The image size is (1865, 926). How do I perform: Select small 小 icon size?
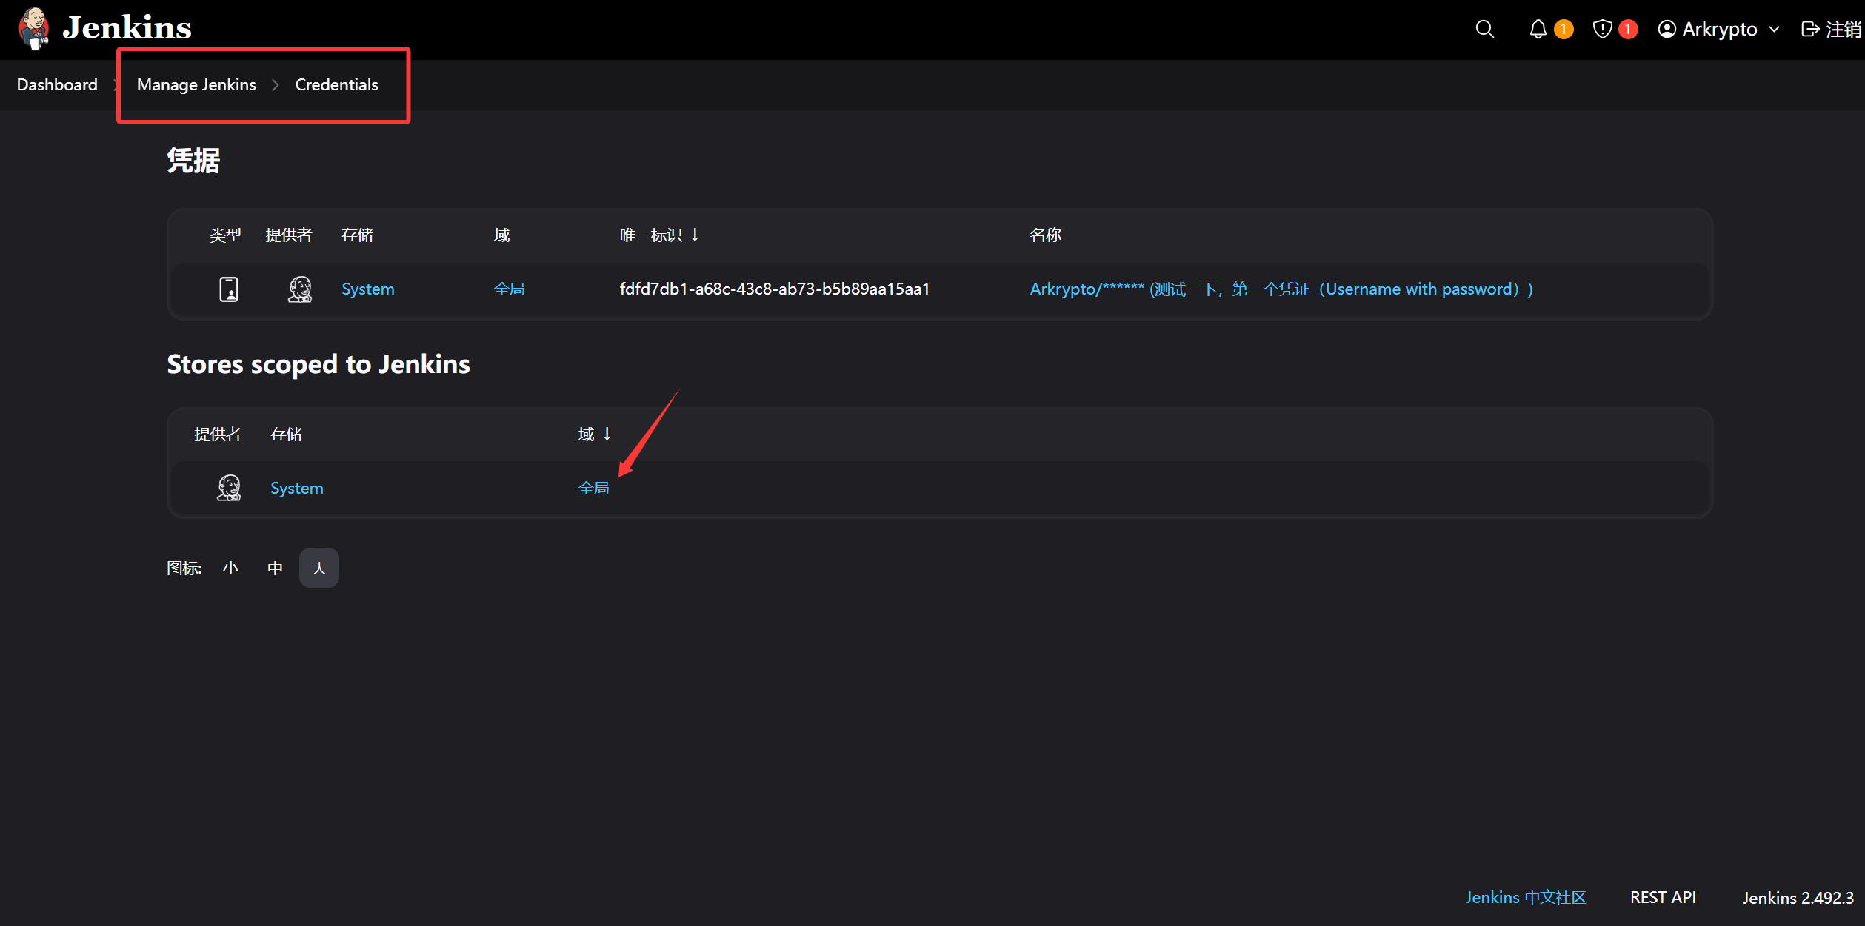pyautogui.click(x=230, y=568)
